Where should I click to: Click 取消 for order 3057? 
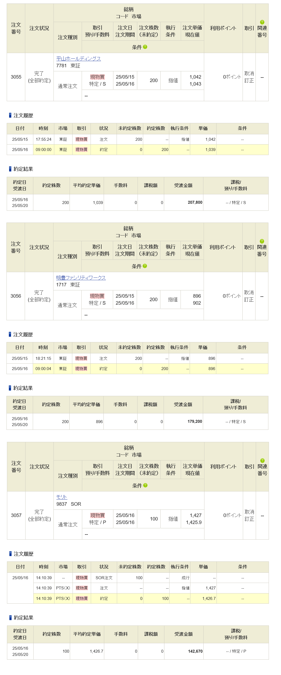point(249,512)
